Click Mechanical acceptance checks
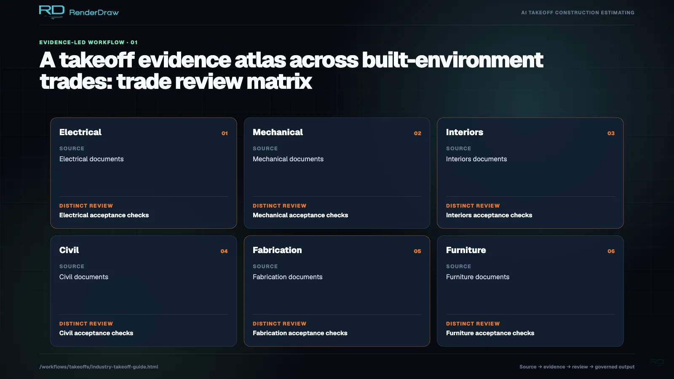Viewport: 674px width, 379px height. [300, 215]
